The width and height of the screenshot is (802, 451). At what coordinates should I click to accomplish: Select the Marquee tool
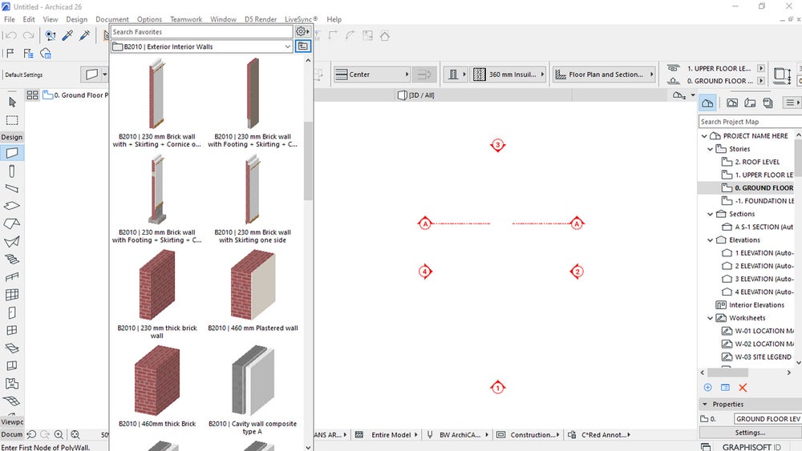coord(12,120)
